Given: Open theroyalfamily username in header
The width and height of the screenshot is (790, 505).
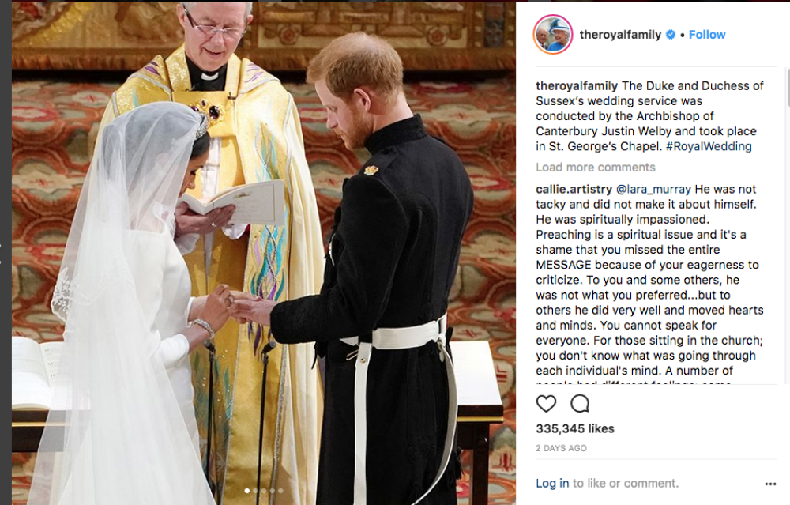Looking at the screenshot, I should click(x=620, y=34).
